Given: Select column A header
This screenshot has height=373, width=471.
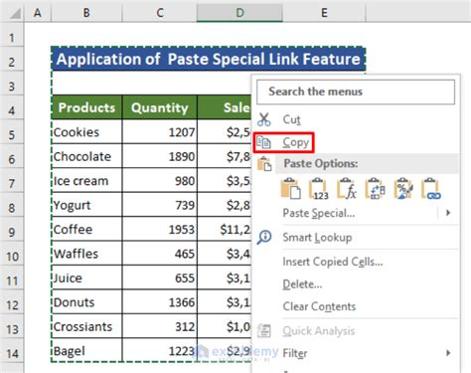Looking at the screenshot, I should 38,13.
